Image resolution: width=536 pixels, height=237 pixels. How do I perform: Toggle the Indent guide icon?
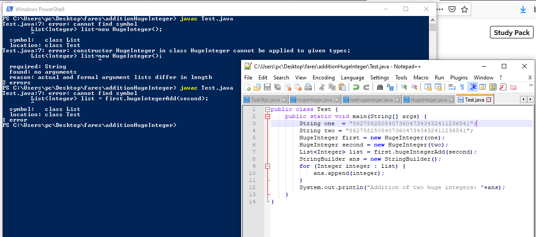click(472, 87)
